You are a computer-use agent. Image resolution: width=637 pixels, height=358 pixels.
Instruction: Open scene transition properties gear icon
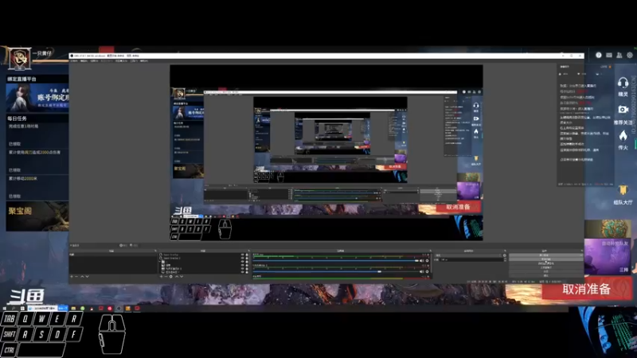505,255
